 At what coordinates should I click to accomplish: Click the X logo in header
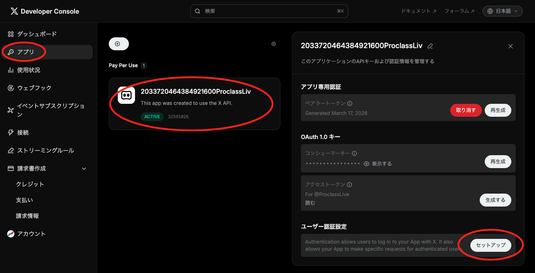(14, 11)
